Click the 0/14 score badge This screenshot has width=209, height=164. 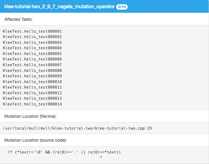[x=122, y=7]
